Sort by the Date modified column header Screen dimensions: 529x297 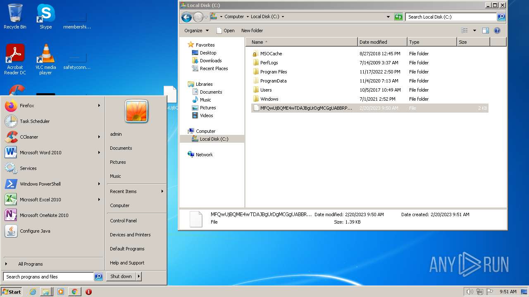point(382,42)
